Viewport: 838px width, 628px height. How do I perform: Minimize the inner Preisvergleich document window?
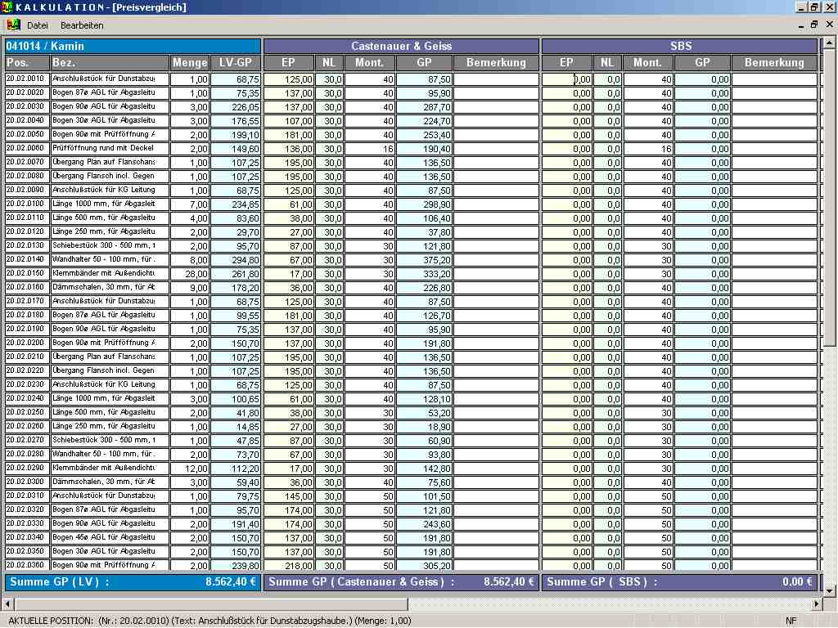(x=800, y=25)
